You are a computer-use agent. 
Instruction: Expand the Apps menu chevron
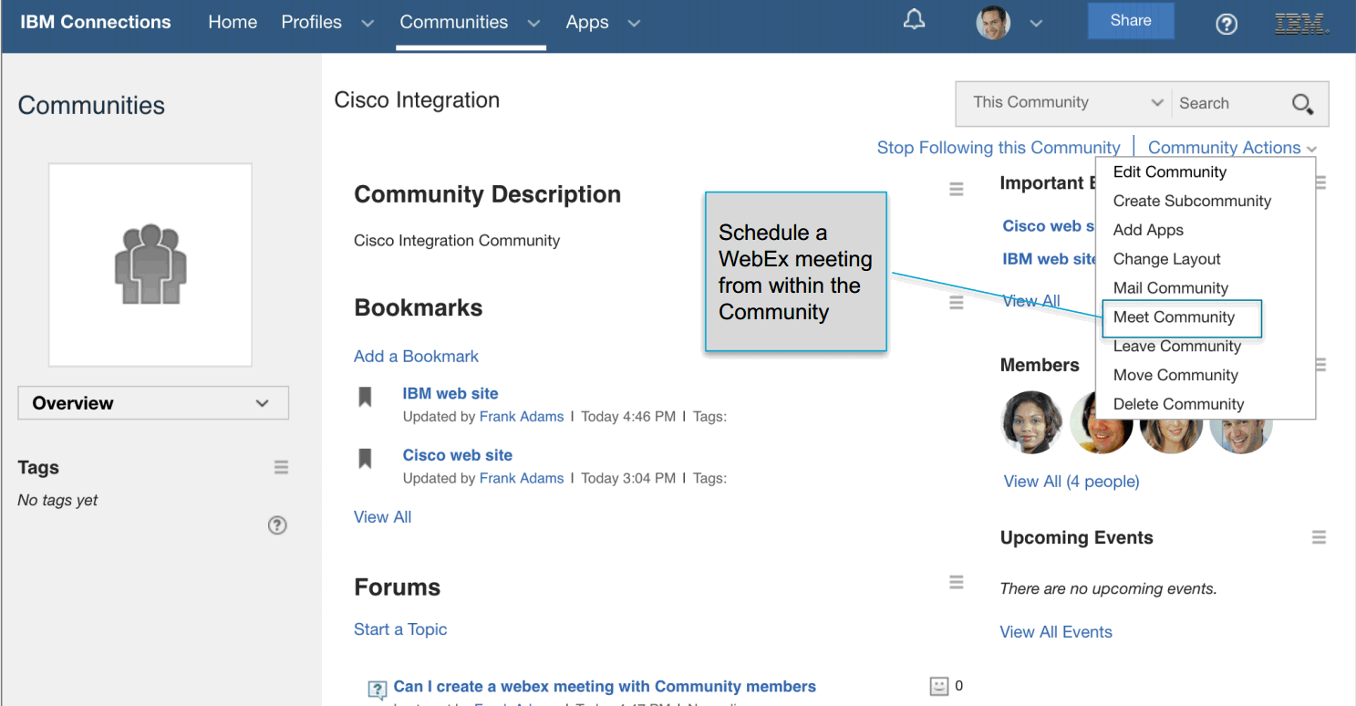[634, 24]
